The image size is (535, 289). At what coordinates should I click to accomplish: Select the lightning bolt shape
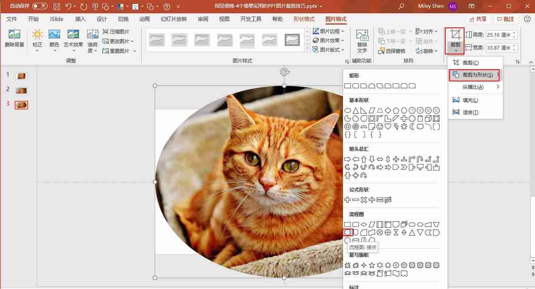(396, 127)
